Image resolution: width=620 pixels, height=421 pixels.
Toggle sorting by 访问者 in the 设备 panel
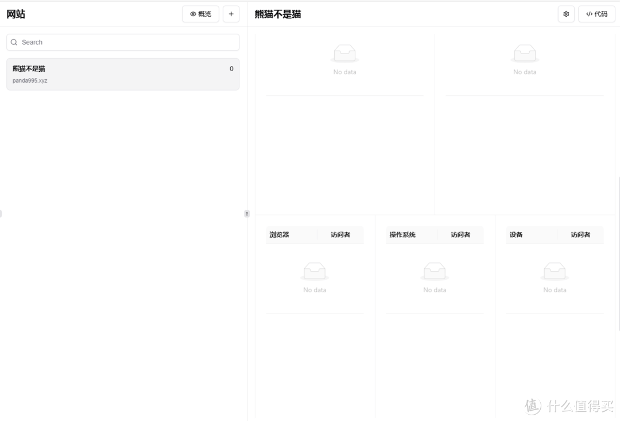point(580,234)
